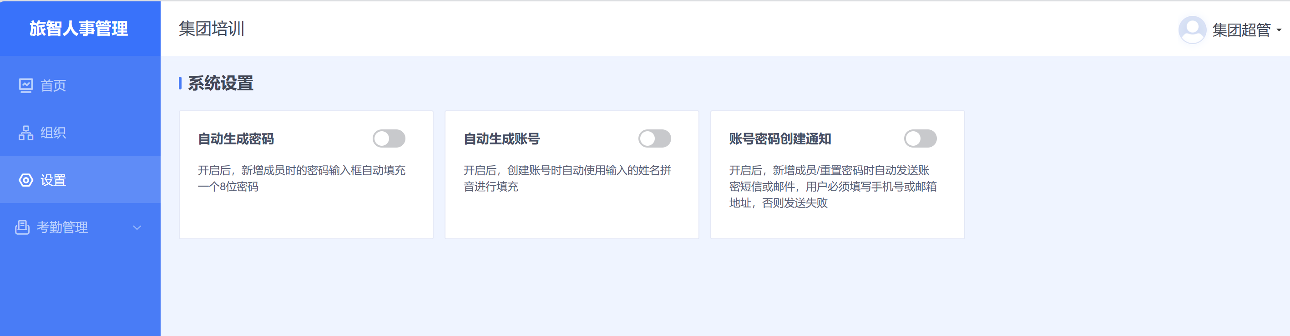Turn on the 自动生成账号 toggle
This screenshot has height=336, width=1290.
pos(654,138)
